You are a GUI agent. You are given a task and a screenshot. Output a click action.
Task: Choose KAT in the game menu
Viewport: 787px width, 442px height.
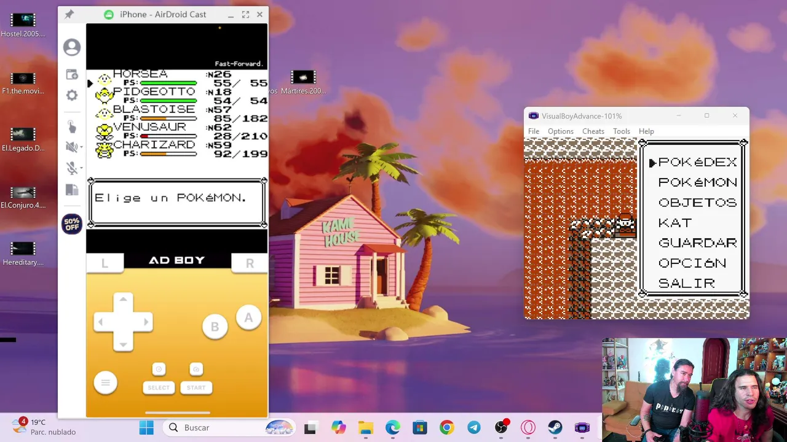pos(675,223)
